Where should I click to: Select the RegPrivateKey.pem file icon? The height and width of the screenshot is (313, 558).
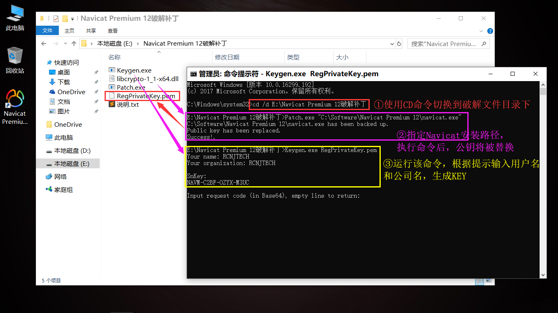coord(112,96)
